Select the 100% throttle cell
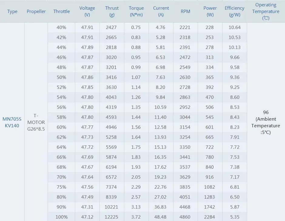Image resolution: width=285 pixels, height=221 pixels. (x=62, y=217)
